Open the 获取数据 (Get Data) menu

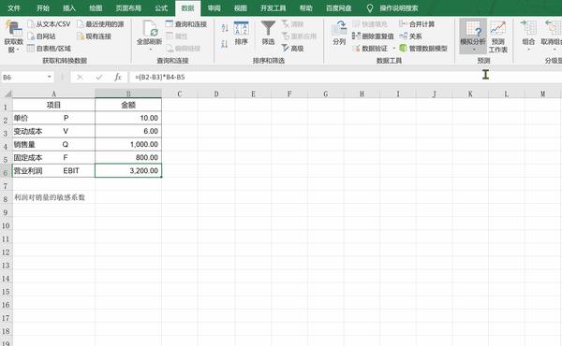click(13, 36)
